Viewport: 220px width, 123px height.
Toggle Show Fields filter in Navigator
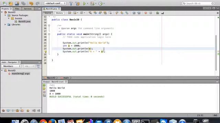8,111
